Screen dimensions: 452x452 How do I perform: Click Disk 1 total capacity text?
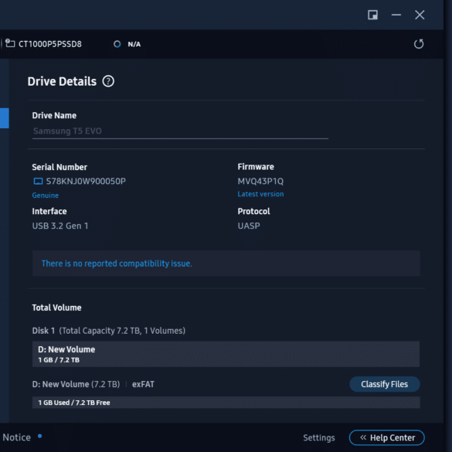click(109, 331)
